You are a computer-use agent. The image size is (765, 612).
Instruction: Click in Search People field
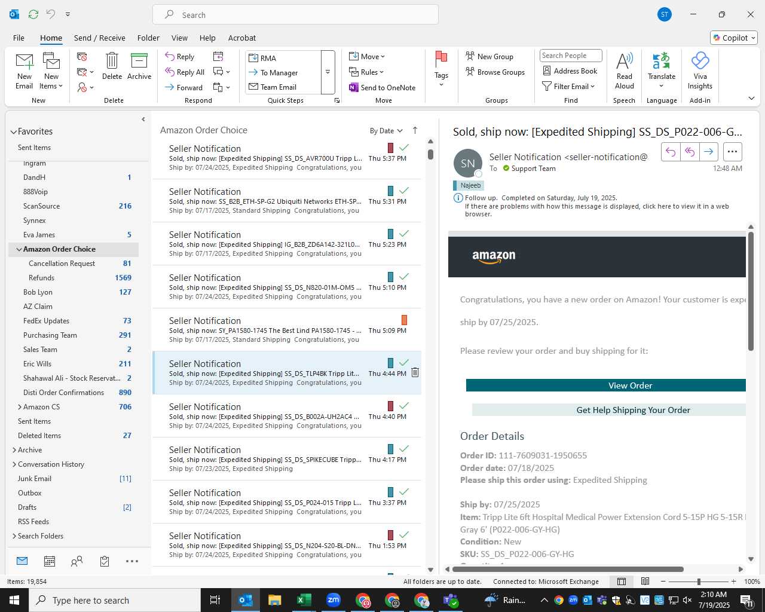pyautogui.click(x=571, y=56)
